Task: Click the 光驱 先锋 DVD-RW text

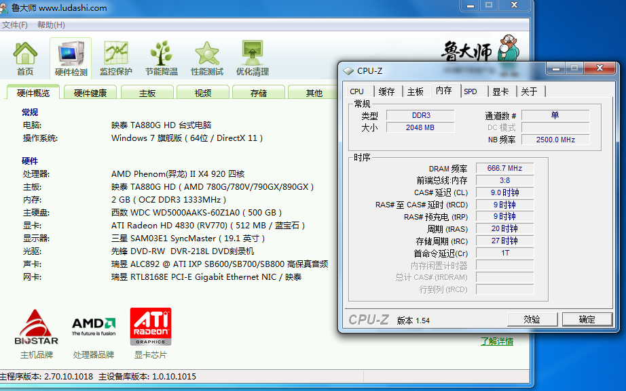Action: tap(183, 251)
